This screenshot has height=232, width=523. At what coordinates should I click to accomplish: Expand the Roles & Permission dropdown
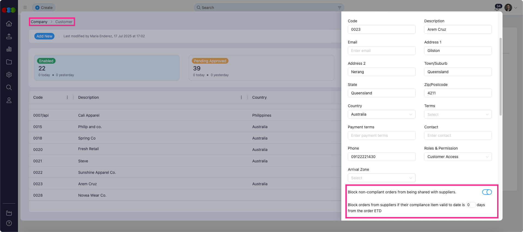[x=458, y=157]
